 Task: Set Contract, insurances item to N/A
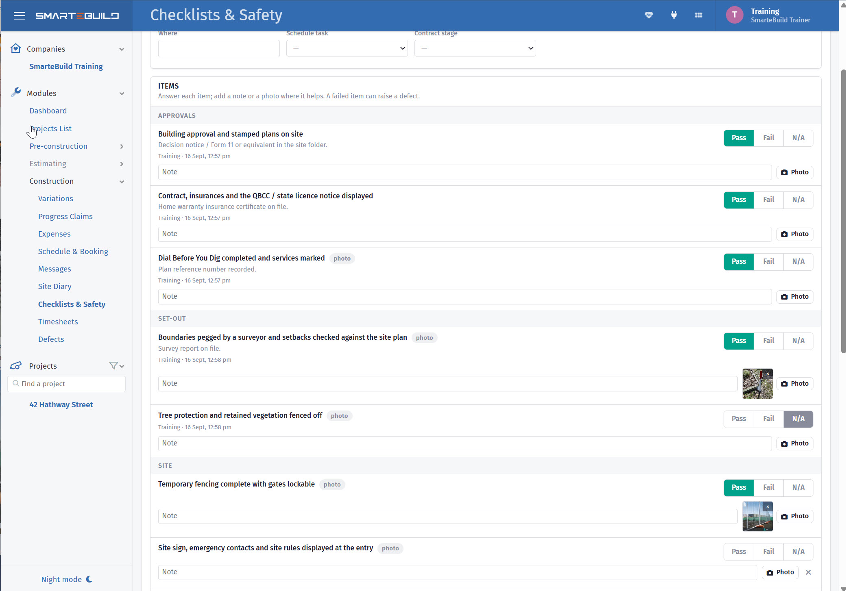[x=798, y=200]
